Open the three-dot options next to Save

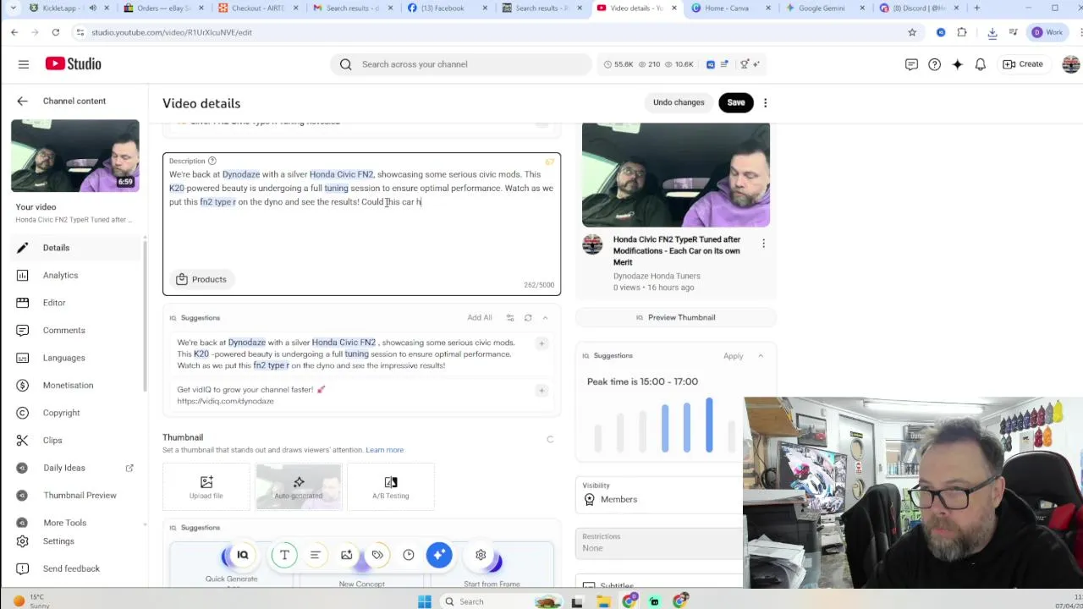765,102
